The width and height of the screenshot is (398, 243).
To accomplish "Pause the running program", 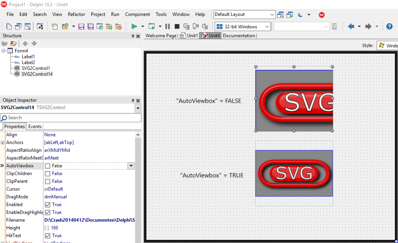I will click(168, 26).
